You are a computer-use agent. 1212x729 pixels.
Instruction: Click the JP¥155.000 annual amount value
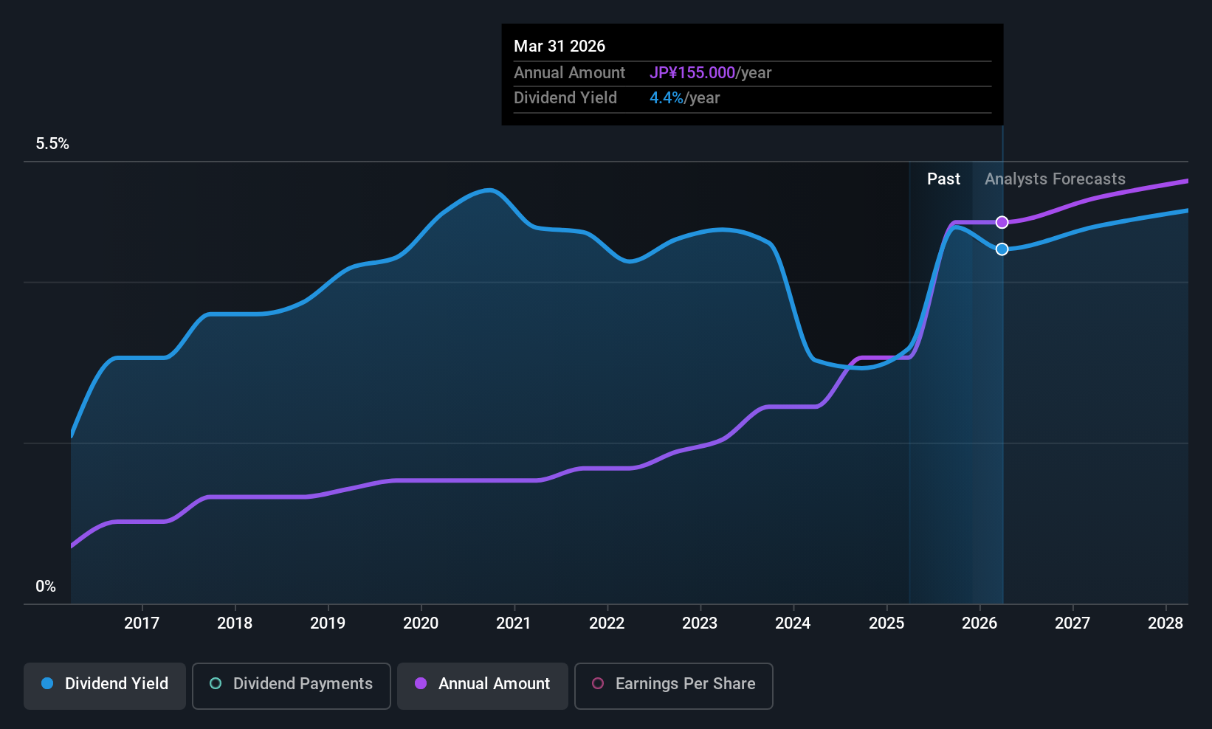692,73
